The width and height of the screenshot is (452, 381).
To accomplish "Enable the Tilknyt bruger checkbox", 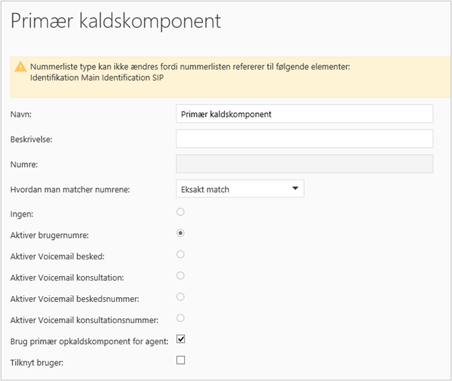I will [181, 361].
